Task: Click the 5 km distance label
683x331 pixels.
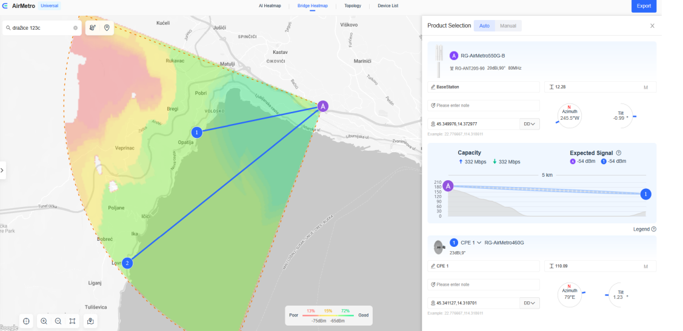Action: click(x=547, y=175)
